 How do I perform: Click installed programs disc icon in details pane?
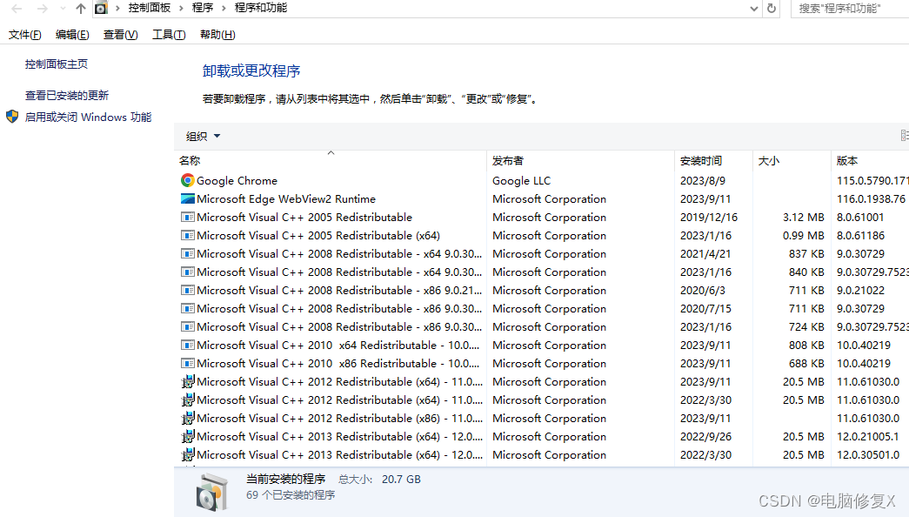coord(211,492)
